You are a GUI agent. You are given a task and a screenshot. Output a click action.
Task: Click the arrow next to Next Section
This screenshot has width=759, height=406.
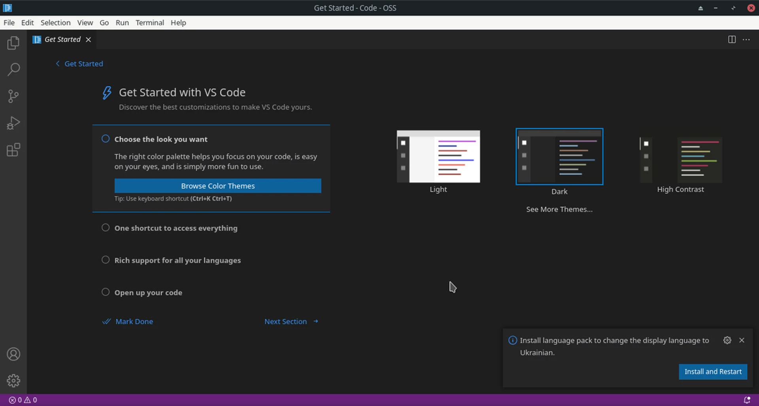[316, 321]
